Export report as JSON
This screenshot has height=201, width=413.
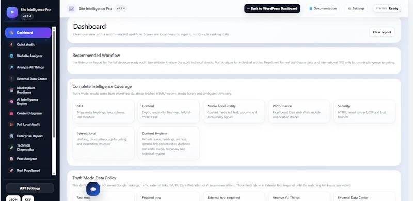pos(13,199)
